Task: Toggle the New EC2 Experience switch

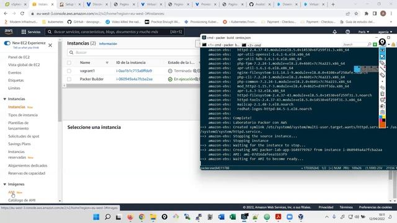Action: point(7,43)
